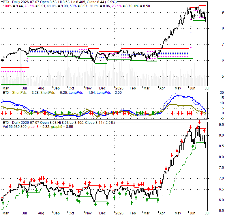This screenshot has height=215, width=225.
Task: Click the 'Sep' month label on the bottom chart axis
Action: (56, 213)
